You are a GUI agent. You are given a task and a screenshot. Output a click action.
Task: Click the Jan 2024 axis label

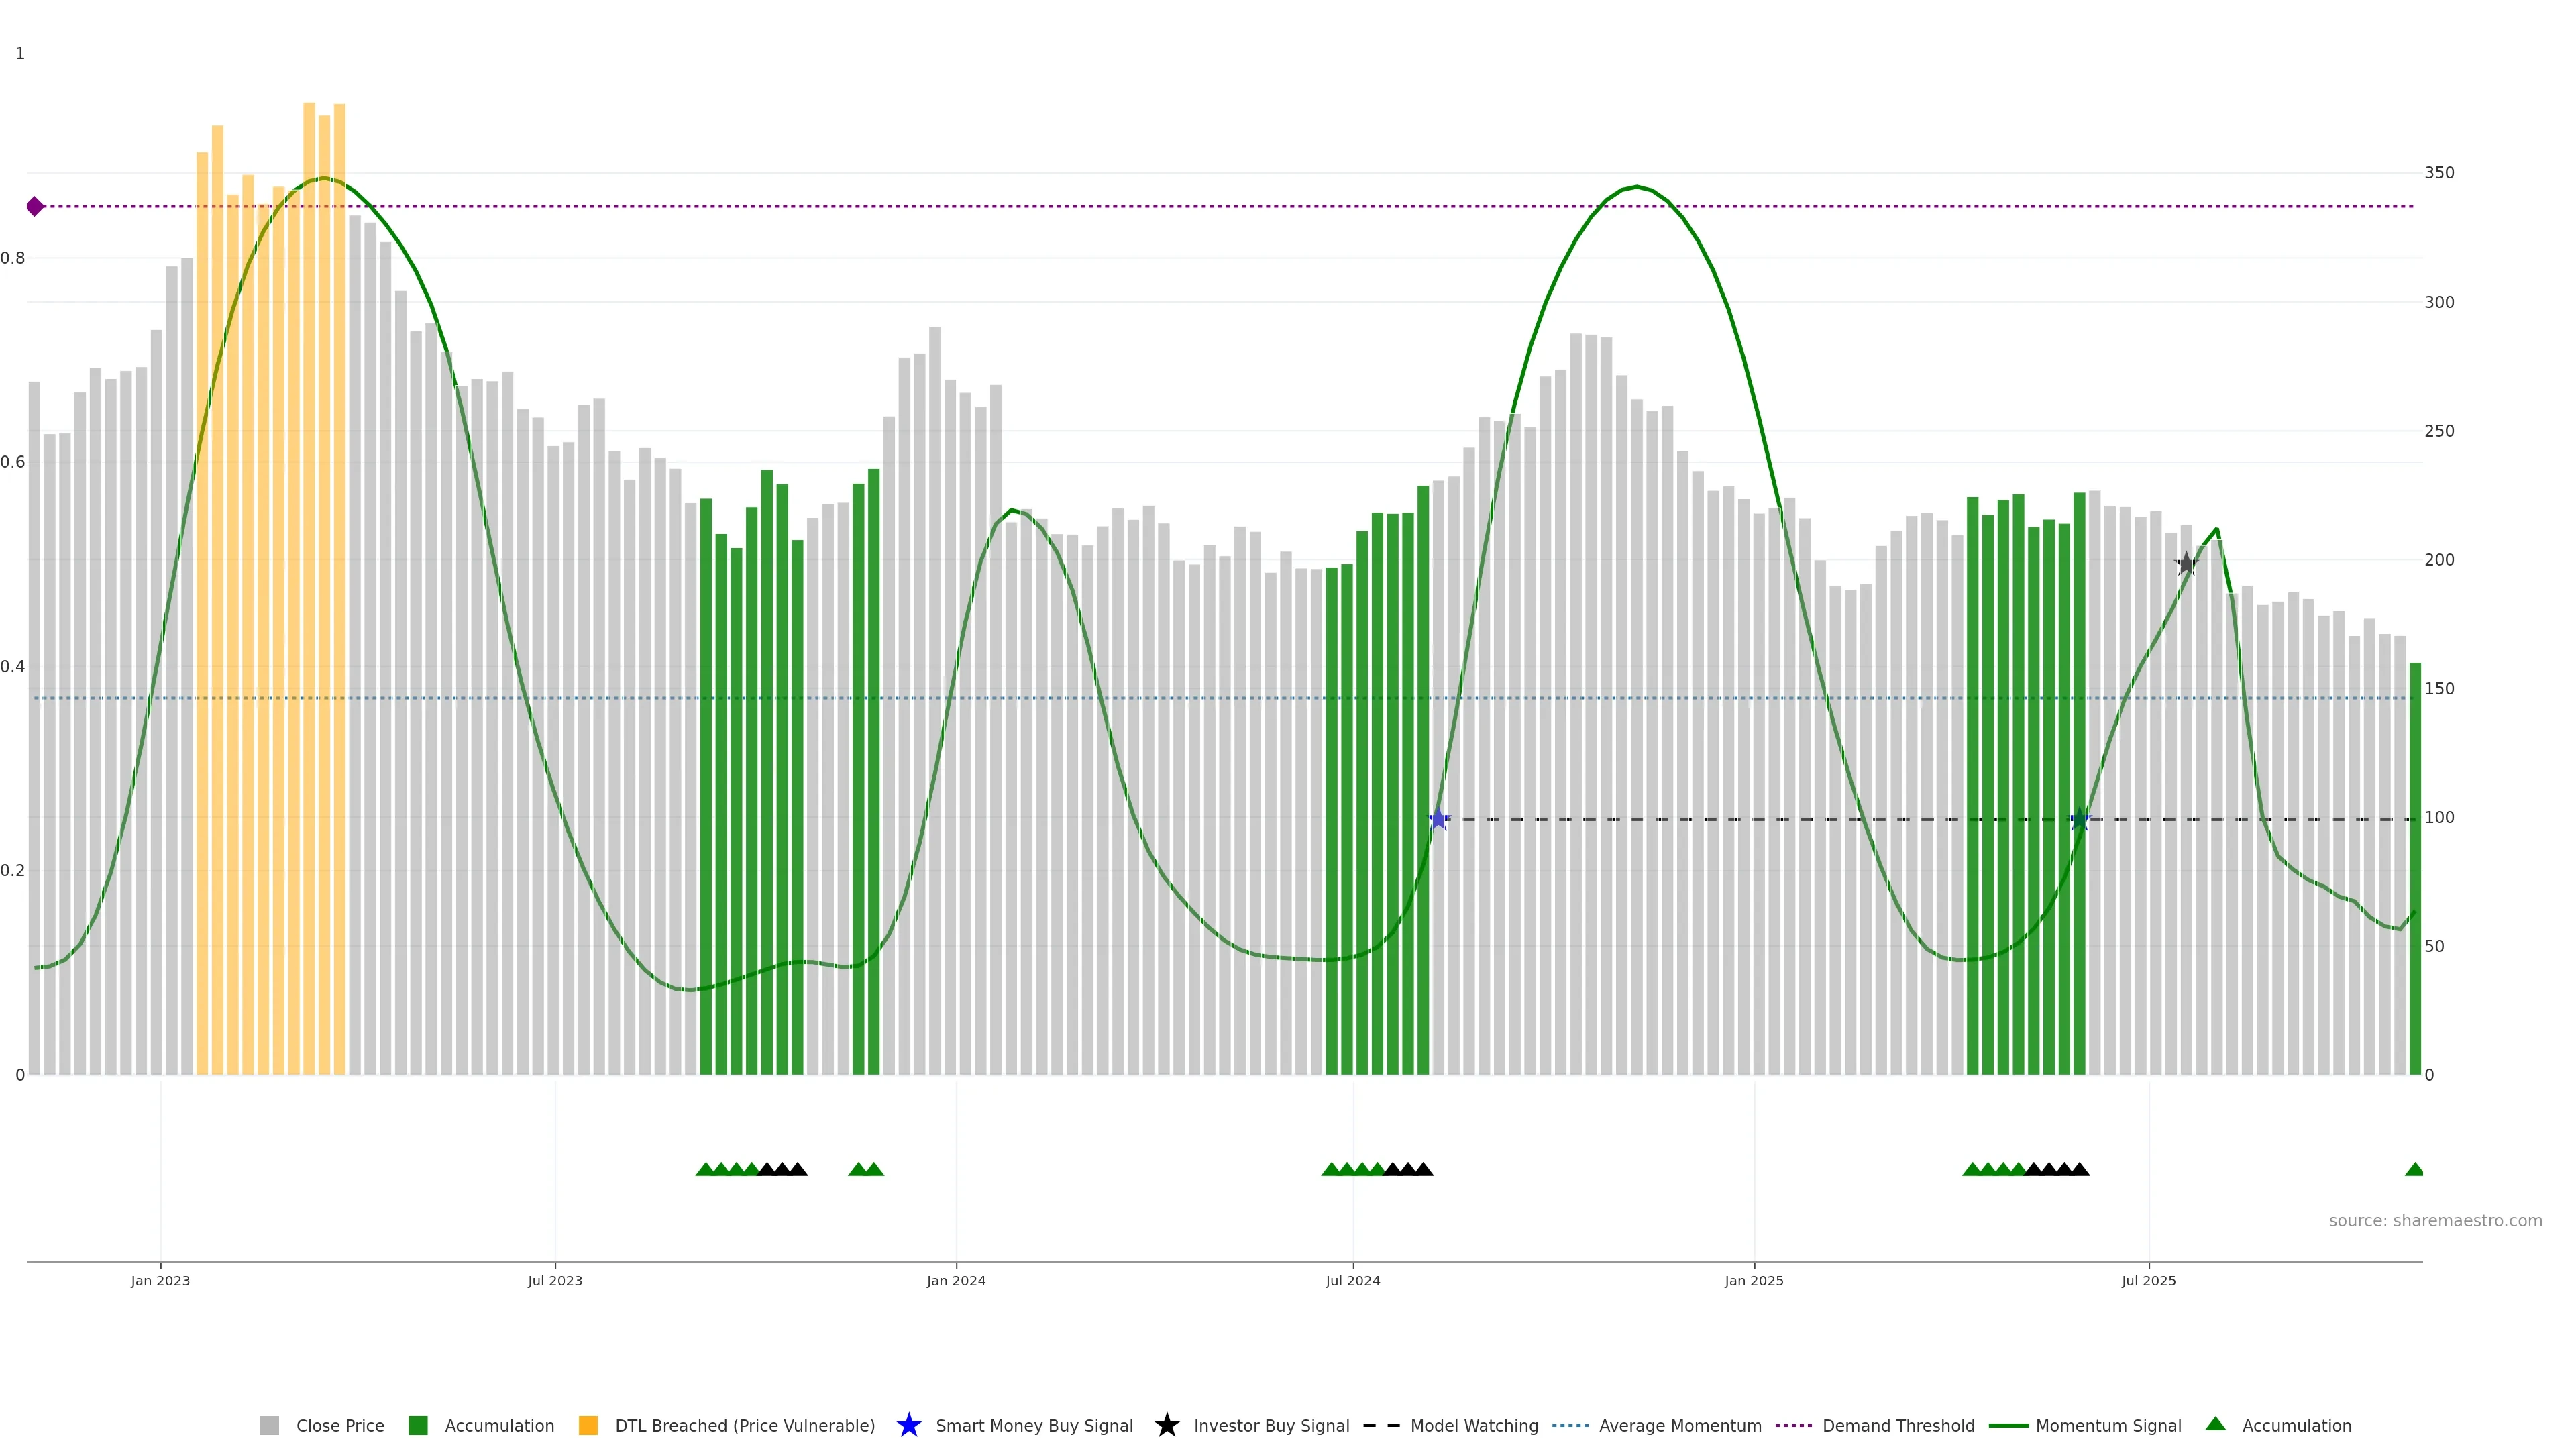956,1280
